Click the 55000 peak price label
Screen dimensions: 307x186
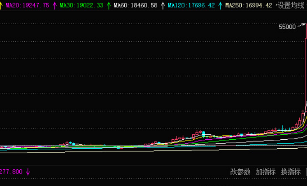click(287, 27)
